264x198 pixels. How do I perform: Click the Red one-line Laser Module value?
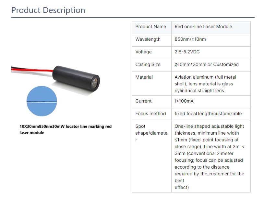pos(203,27)
